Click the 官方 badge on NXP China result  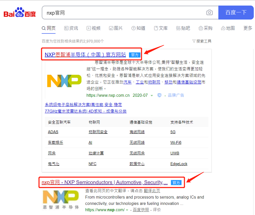pyautogui.click(x=135, y=55)
